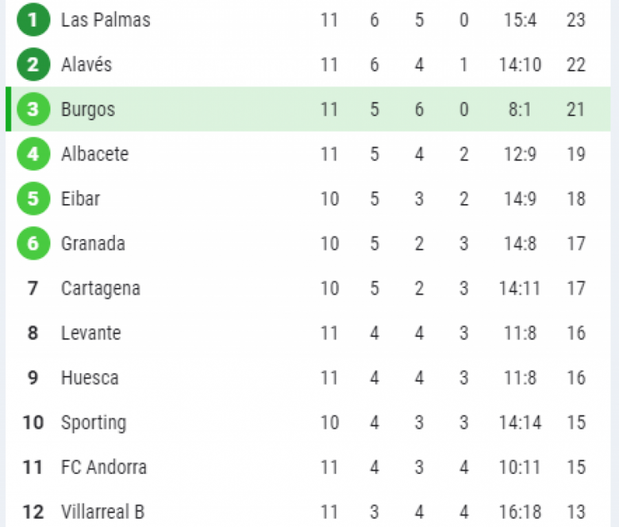This screenshot has height=527, width=619.
Task: Click the rank 4 badge beside Albacete
Action: pos(33,154)
